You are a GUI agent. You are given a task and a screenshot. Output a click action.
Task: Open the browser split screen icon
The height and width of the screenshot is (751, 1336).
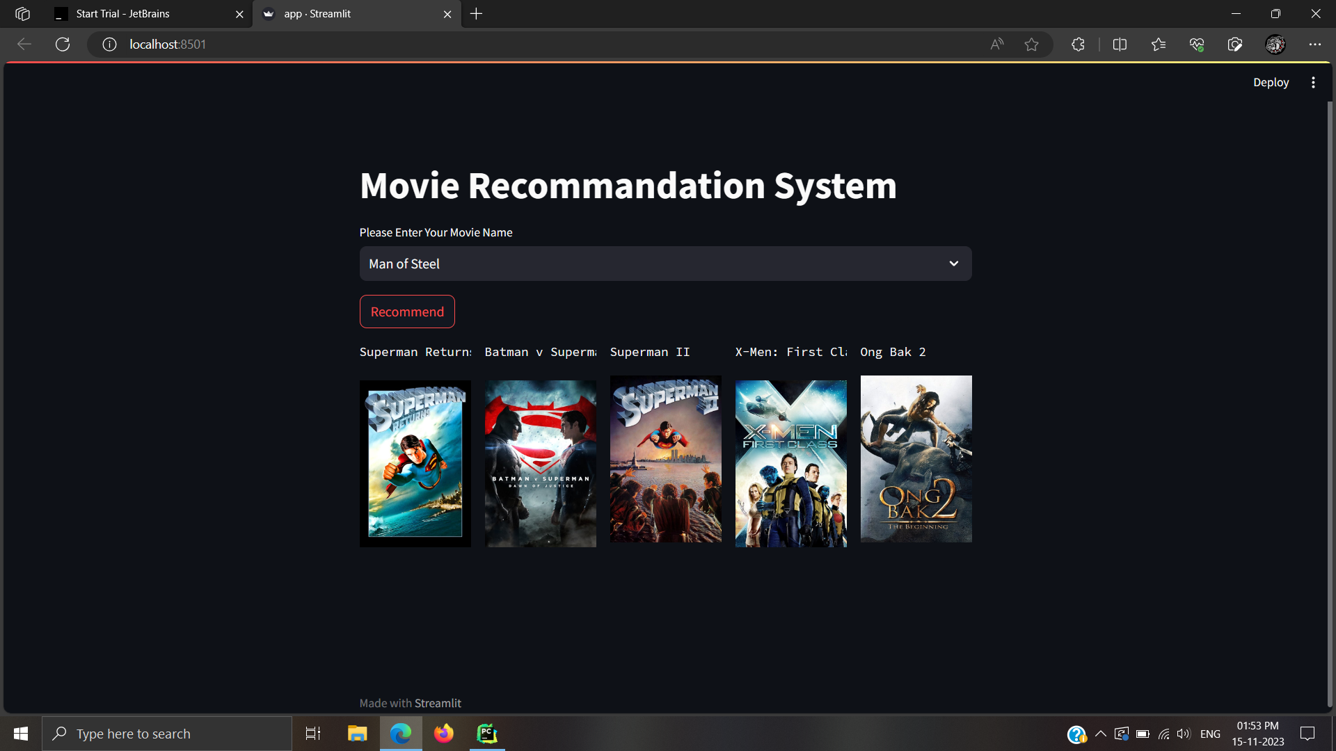coord(1120,44)
